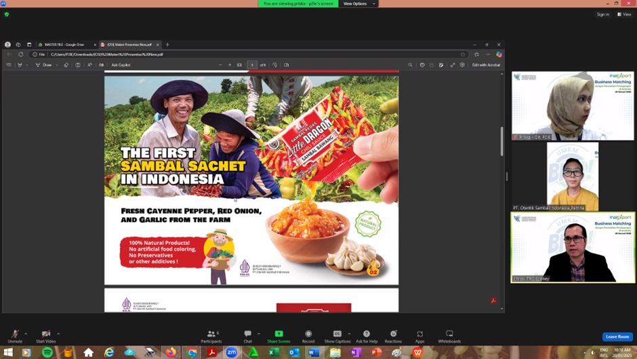The image size is (637, 359).
Task: Toggle Show Captions in Zoom toolbar
Action: tap(337, 336)
